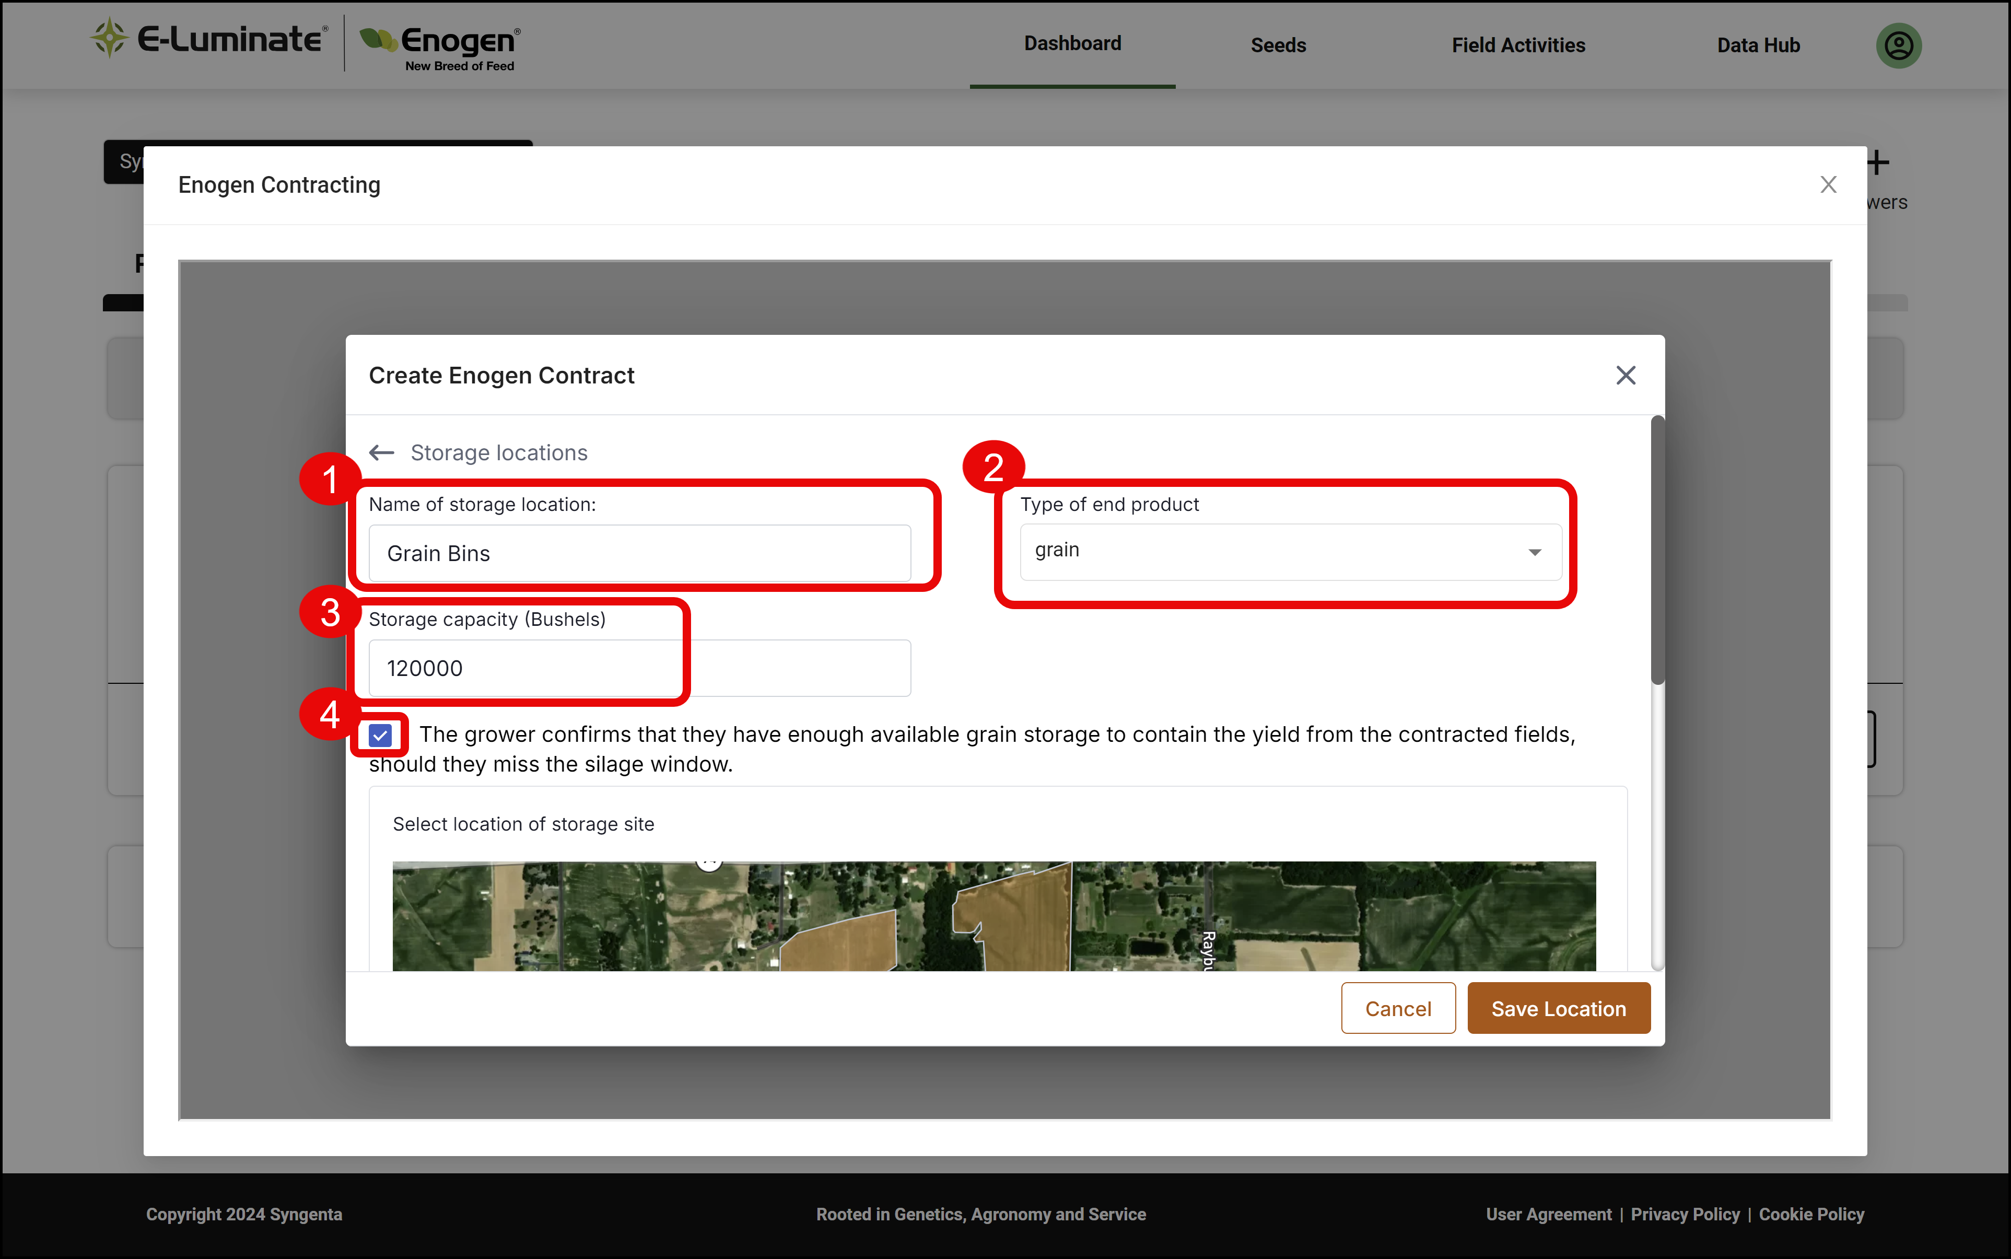This screenshot has height=1259, width=2011.
Task: Toggle the grower storage confirmation checkbox
Action: [x=380, y=735]
